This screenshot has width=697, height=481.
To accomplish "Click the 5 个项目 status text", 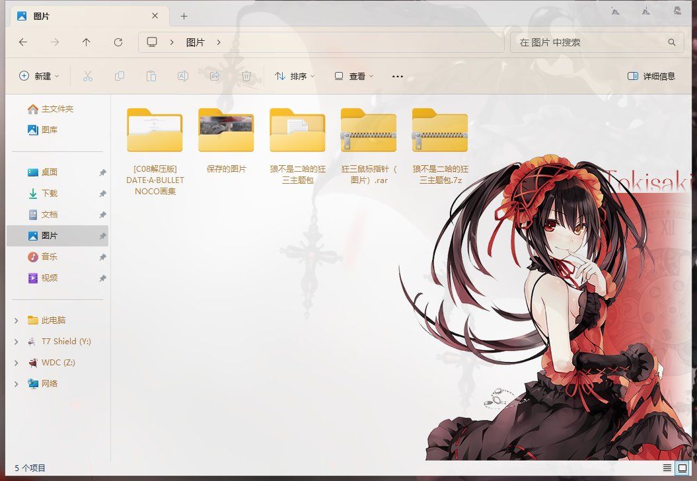I will (x=30, y=468).
